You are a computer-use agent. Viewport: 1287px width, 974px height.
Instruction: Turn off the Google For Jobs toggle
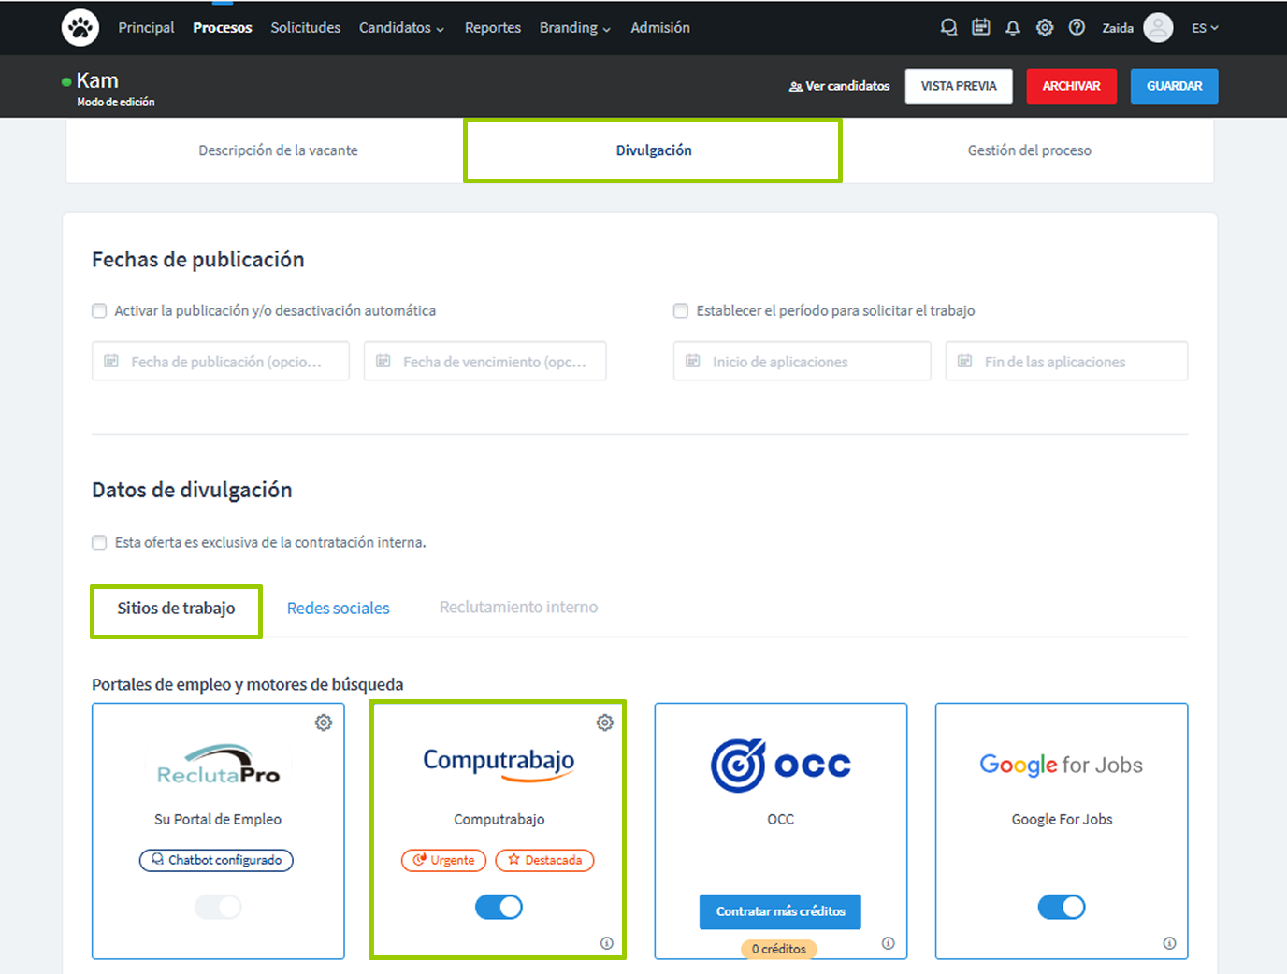(x=1062, y=907)
